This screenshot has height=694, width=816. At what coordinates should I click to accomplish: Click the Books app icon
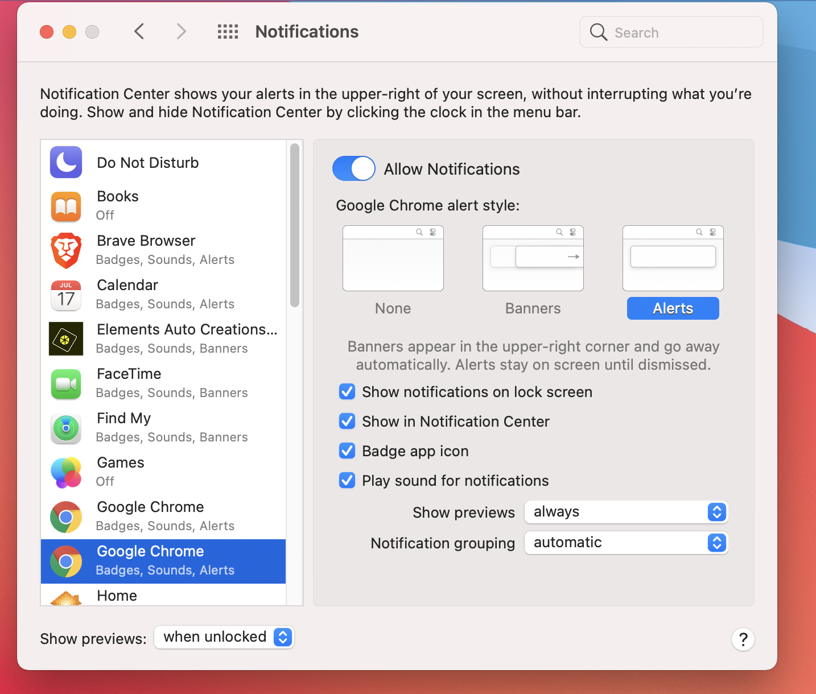pyautogui.click(x=66, y=206)
